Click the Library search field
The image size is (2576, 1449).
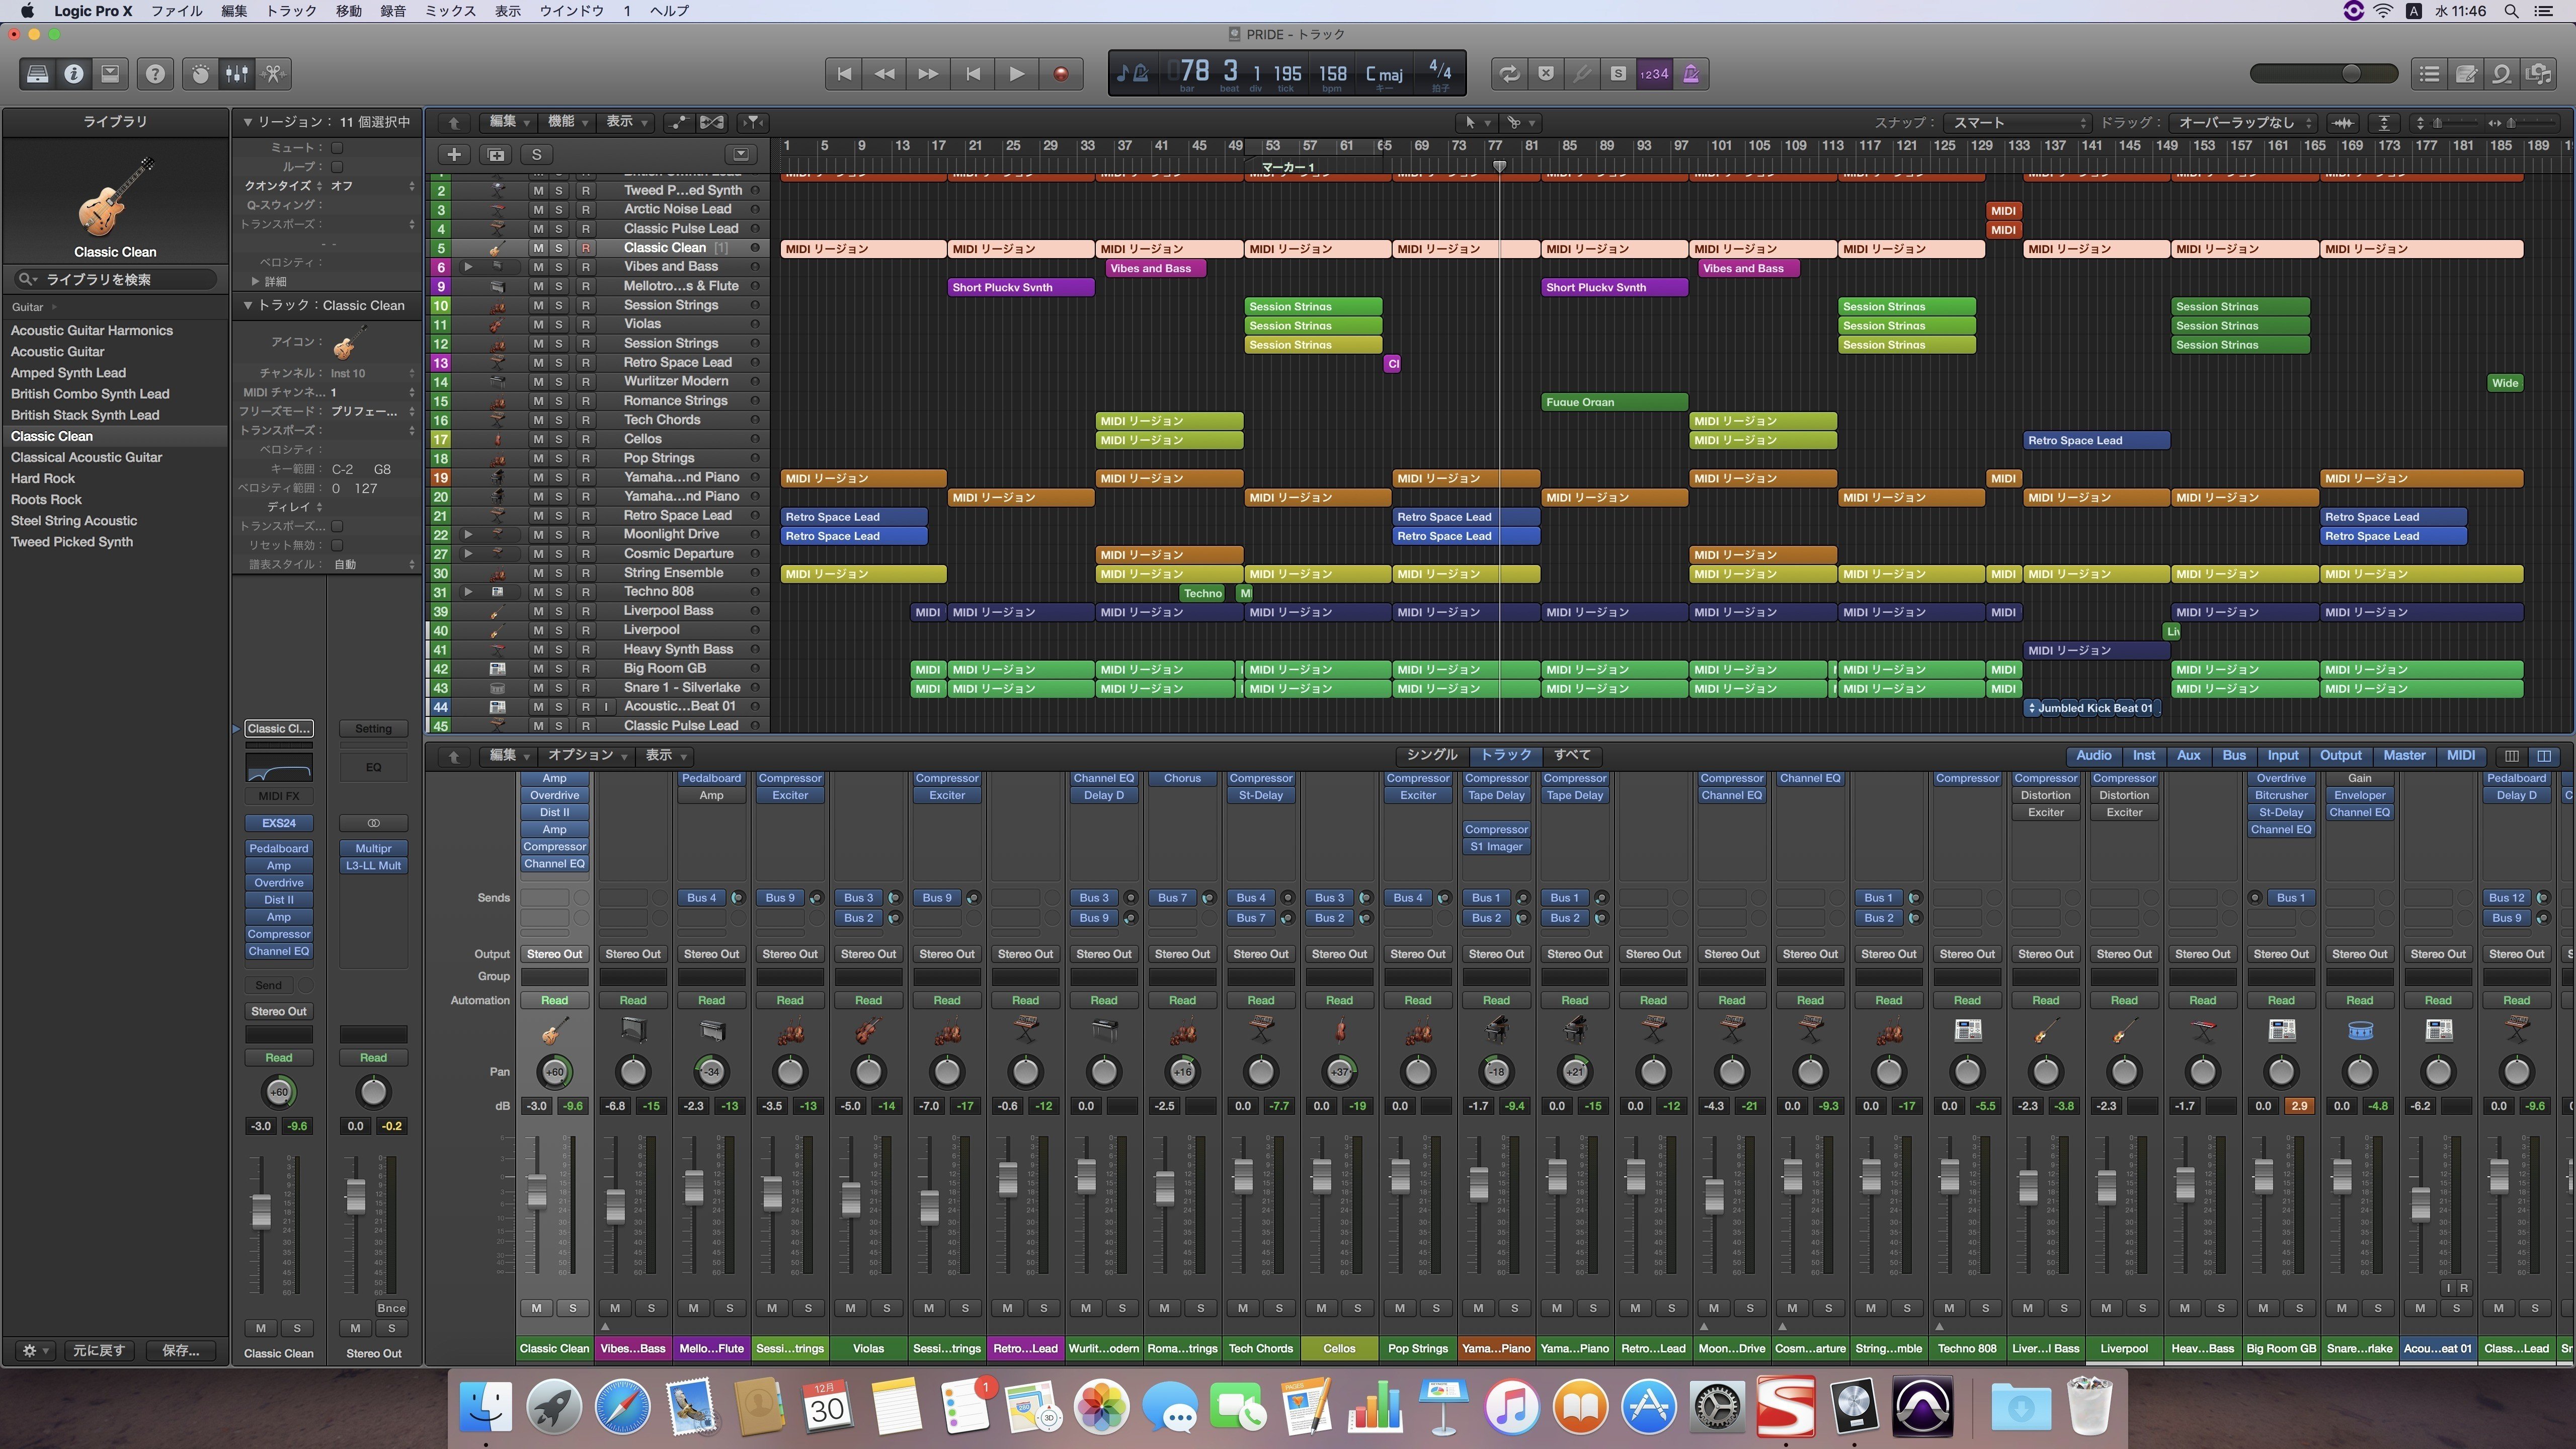pyautogui.click(x=115, y=279)
